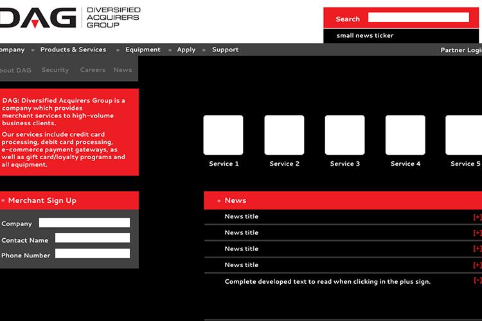This screenshot has height=321, width=482.
Task: Collapse the complete developed text entry
Action: pos(478,281)
